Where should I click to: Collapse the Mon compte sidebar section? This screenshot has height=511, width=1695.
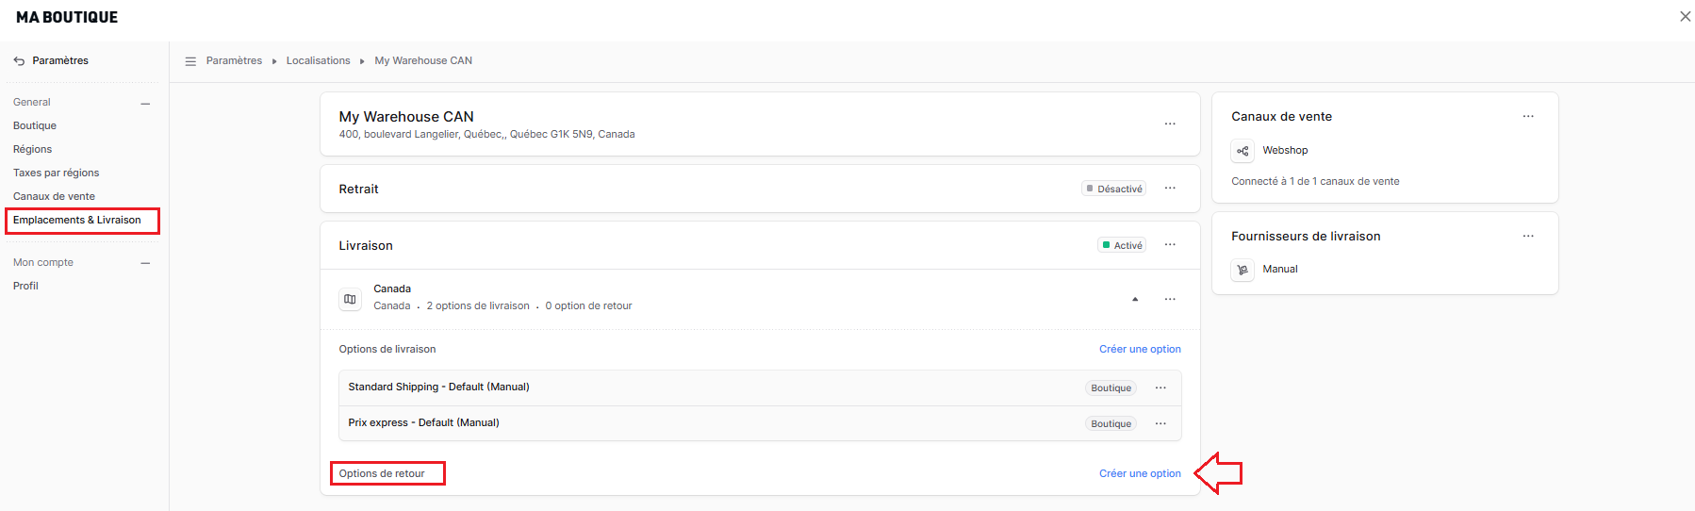tap(145, 263)
